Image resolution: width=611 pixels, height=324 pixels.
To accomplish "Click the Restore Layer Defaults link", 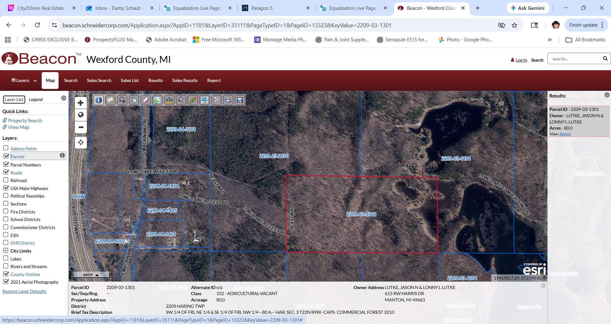I will 24,291.
